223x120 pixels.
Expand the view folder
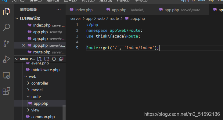click(28, 110)
